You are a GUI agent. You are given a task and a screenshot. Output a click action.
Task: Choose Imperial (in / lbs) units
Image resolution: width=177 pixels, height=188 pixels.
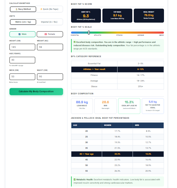pos(49,22)
